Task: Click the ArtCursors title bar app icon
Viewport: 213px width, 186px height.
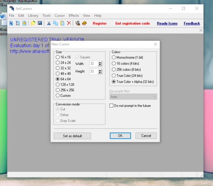Action: click(x=12, y=9)
